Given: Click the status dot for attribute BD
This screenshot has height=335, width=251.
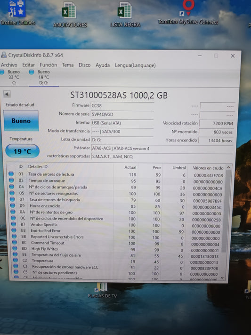Looking at the screenshot, I should click(x=15, y=248).
